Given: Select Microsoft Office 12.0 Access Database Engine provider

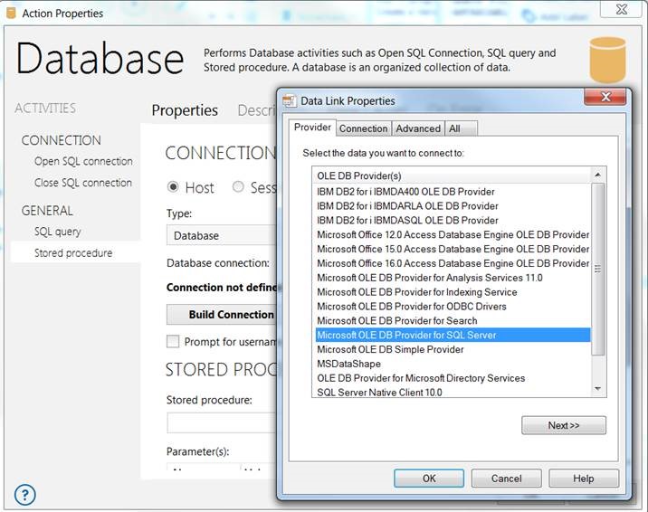Looking at the screenshot, I should [453, 234].
